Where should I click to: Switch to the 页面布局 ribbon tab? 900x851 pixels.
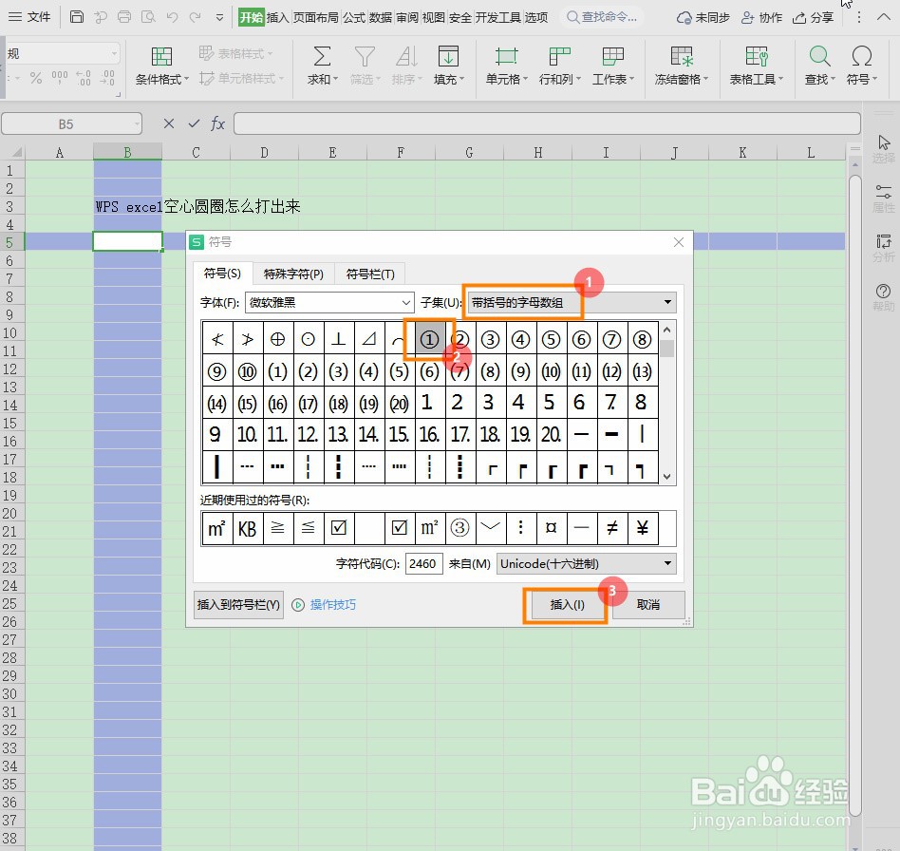click(x=316, y=18)
